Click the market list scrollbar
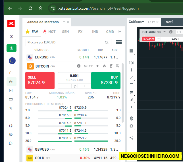 pos(122,93)
